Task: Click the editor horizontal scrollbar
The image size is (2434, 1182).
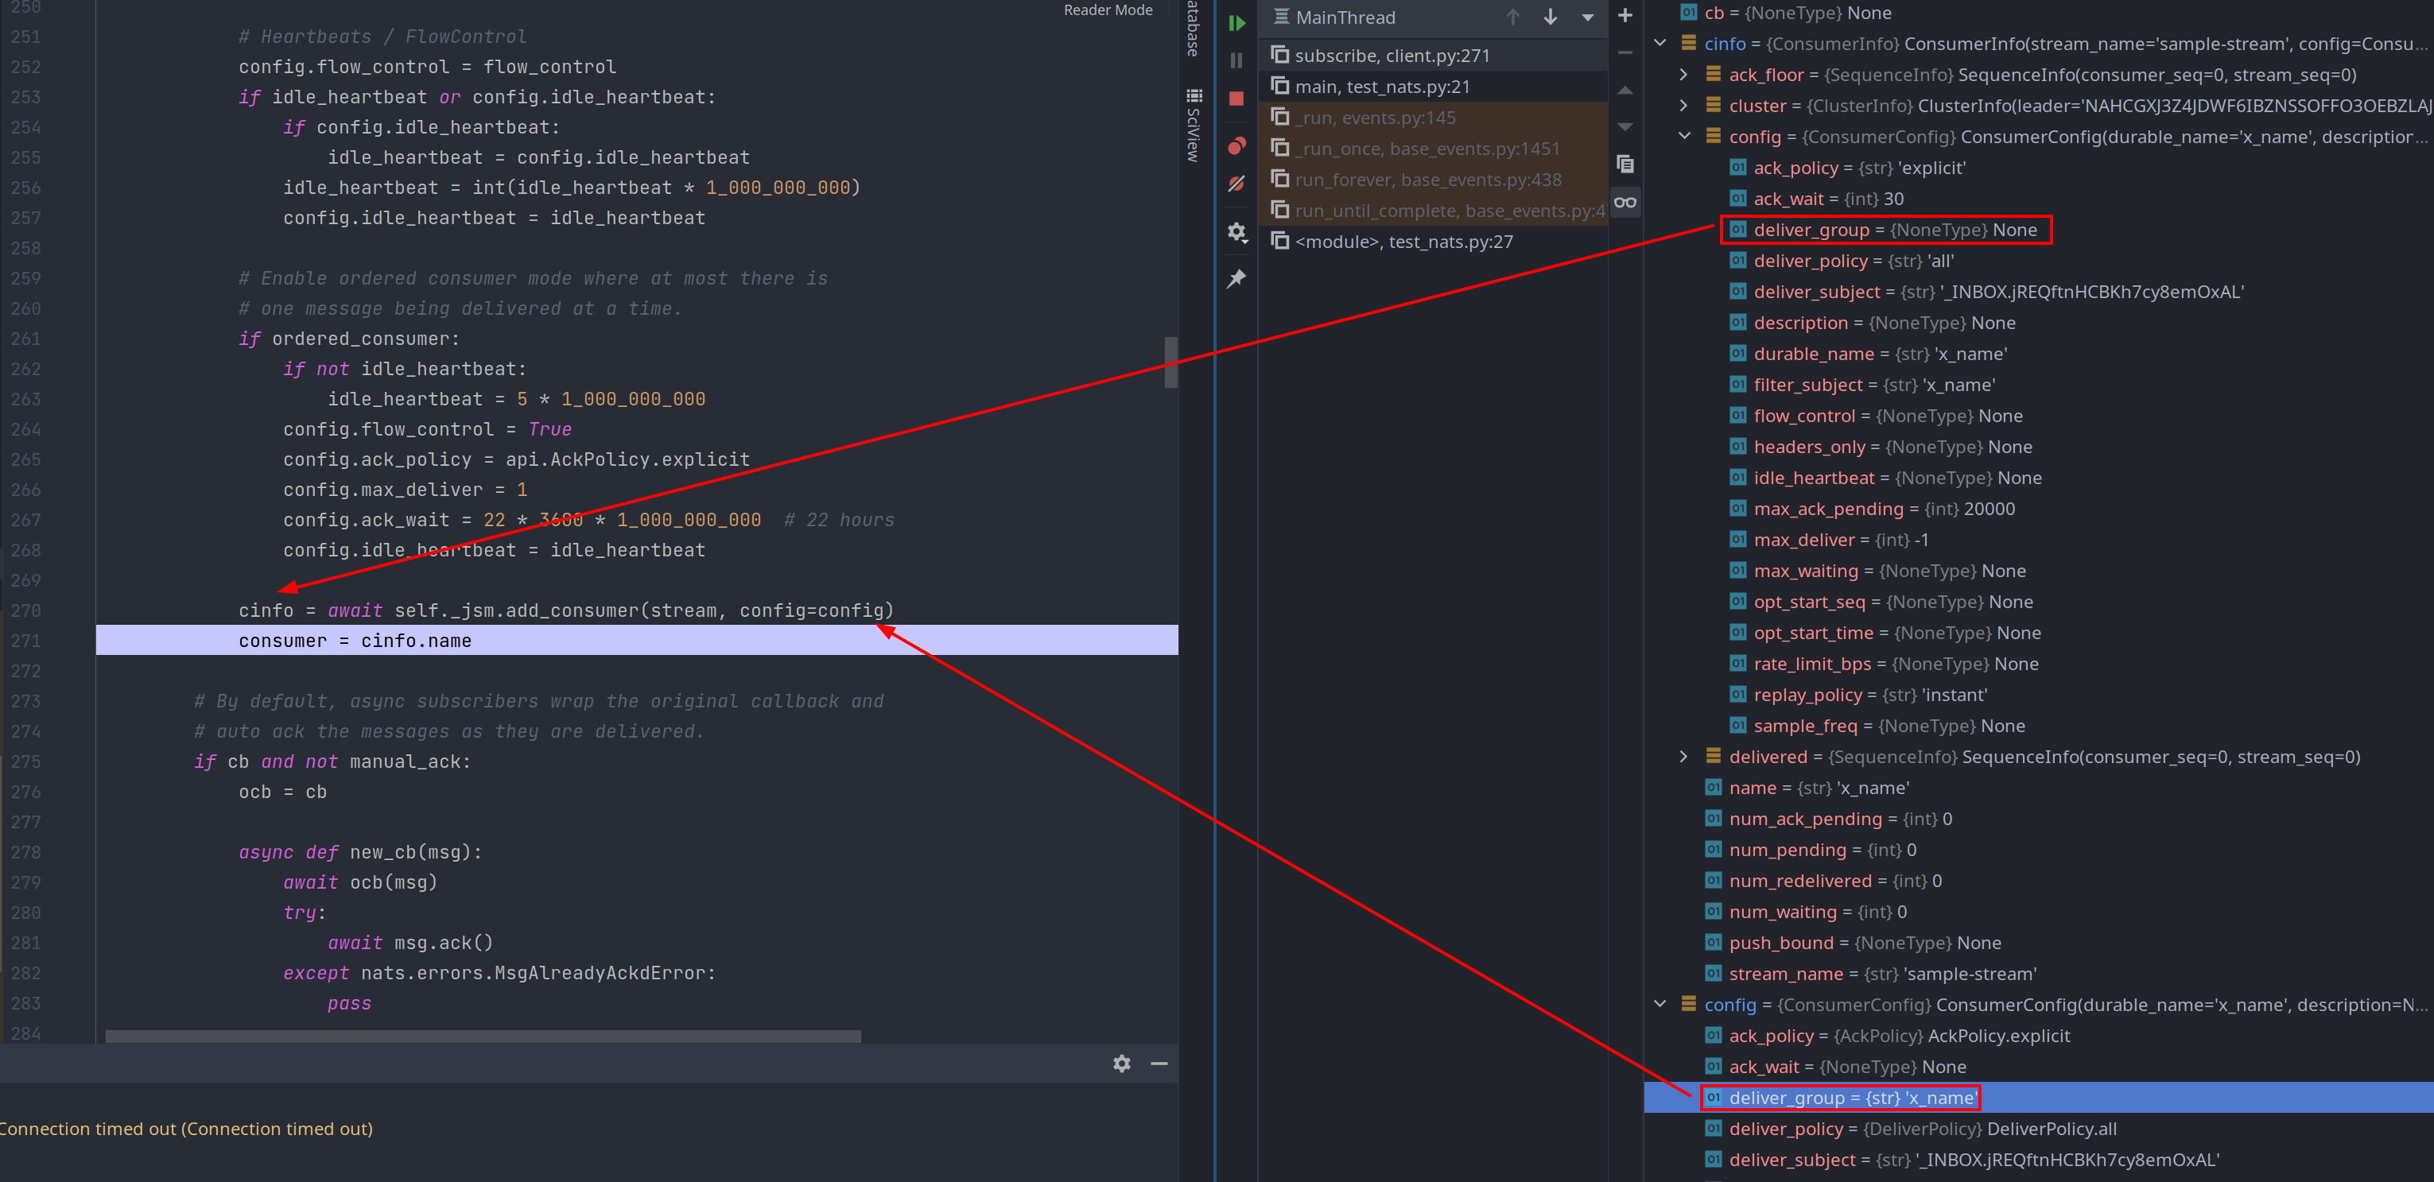Action: click(483, 1037)
